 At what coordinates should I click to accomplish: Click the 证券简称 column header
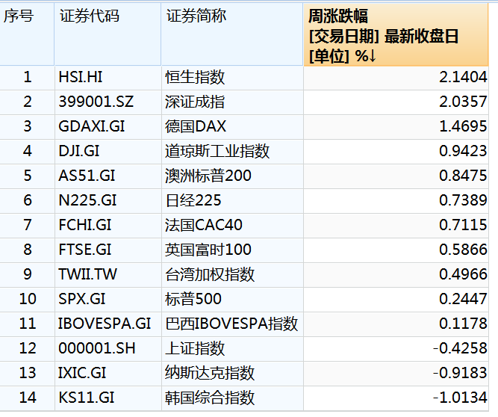point(196,16)
